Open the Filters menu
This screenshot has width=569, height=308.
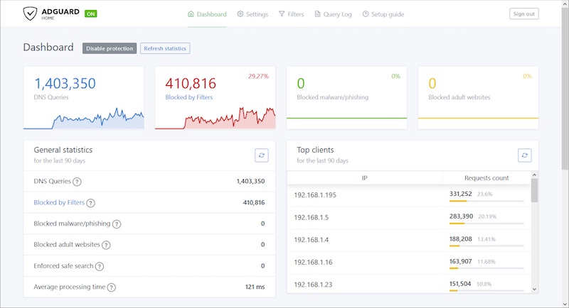click(x=291, y=14)
